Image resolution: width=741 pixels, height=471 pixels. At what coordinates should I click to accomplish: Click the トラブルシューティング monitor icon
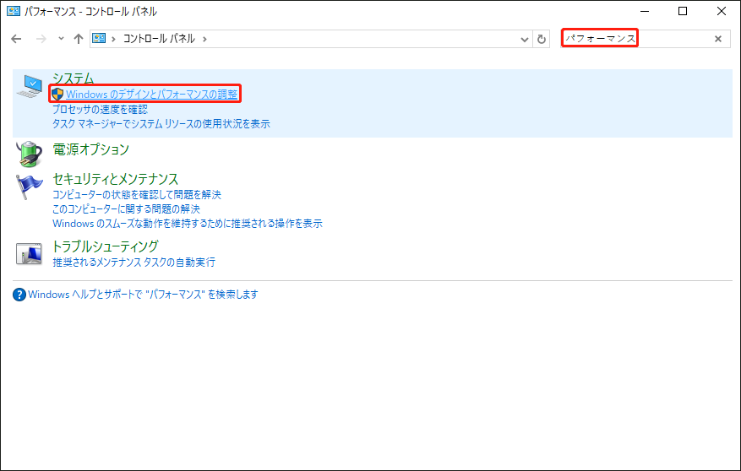click(x=30, y=253)
